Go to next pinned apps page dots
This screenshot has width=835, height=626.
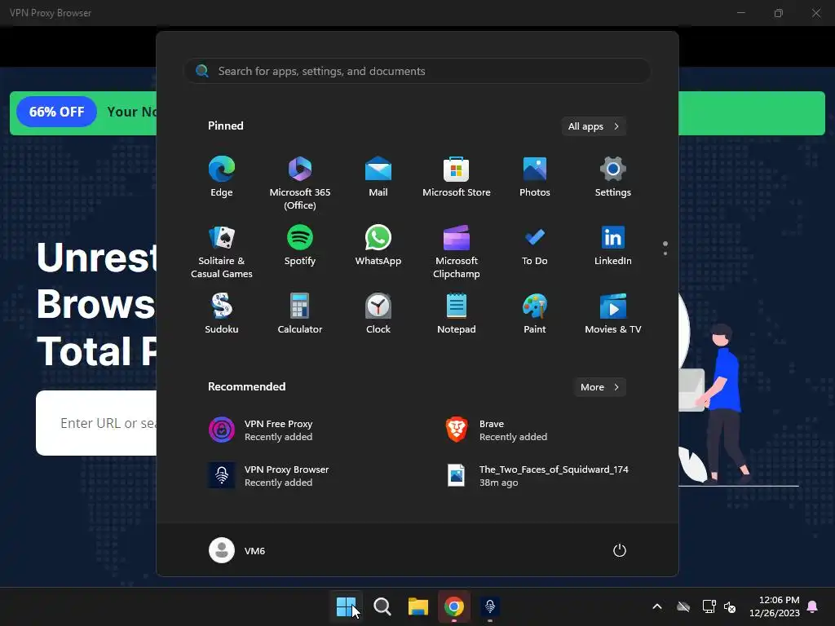(665, 248)
